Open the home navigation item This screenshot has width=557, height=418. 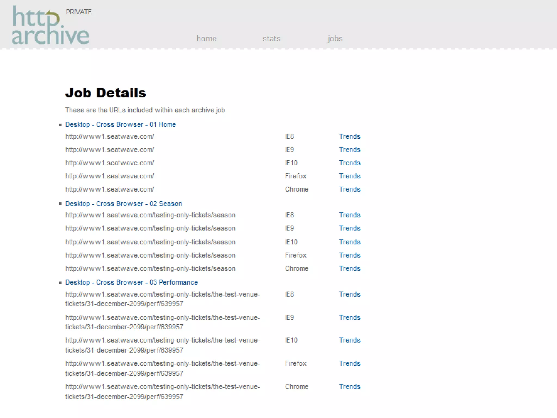[206, 39]
